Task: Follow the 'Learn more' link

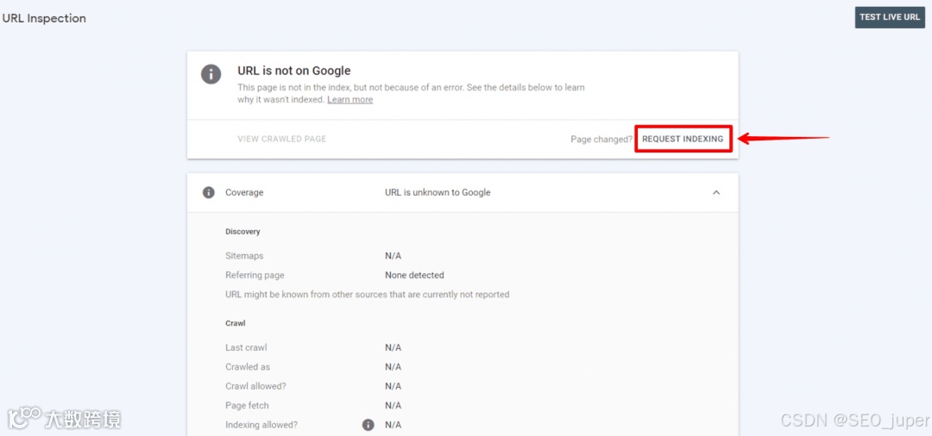Action: [x=350, y=100]
